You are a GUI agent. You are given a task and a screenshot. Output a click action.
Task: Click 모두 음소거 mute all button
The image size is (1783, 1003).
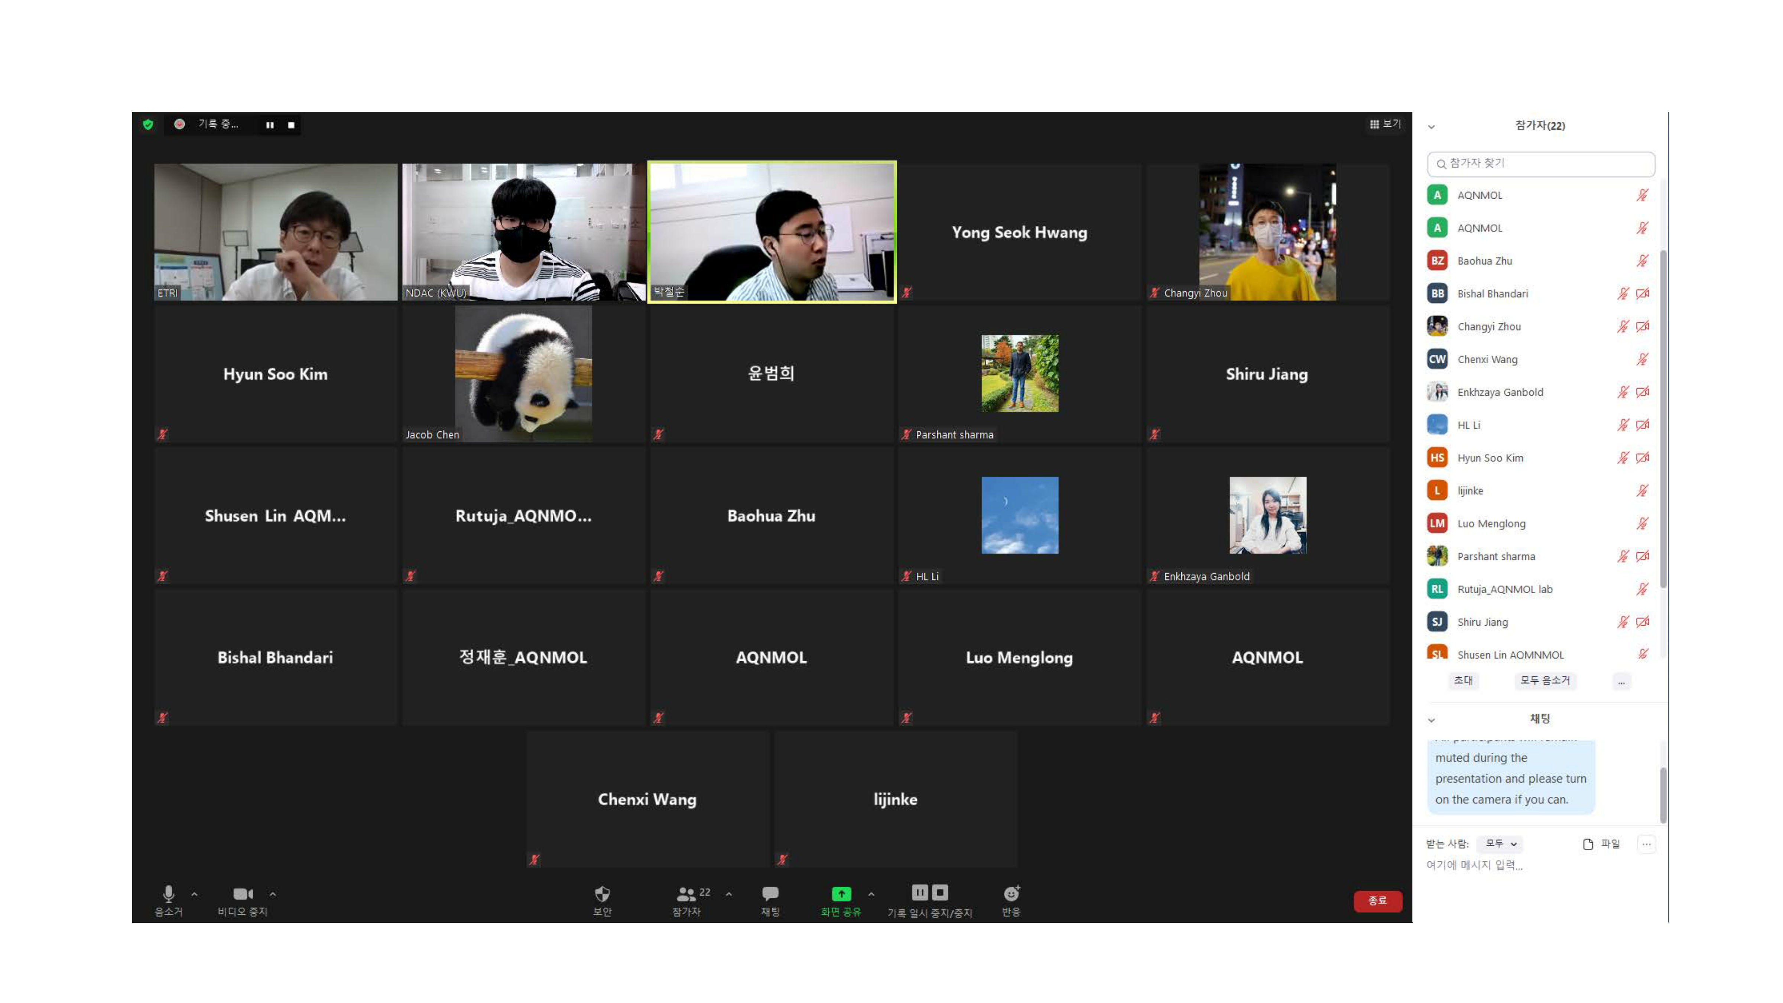tap(1545, 681)
